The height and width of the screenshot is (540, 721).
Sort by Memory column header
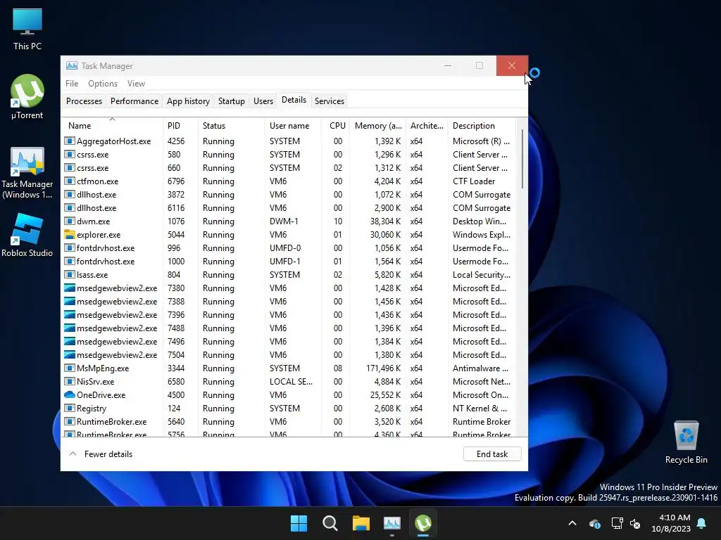point(378,125)
